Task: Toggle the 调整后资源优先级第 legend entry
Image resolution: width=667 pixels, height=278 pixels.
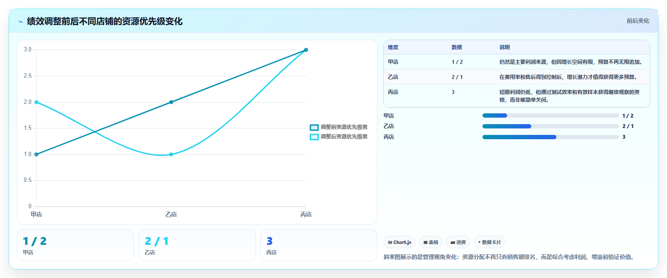Action: [339, 137]
